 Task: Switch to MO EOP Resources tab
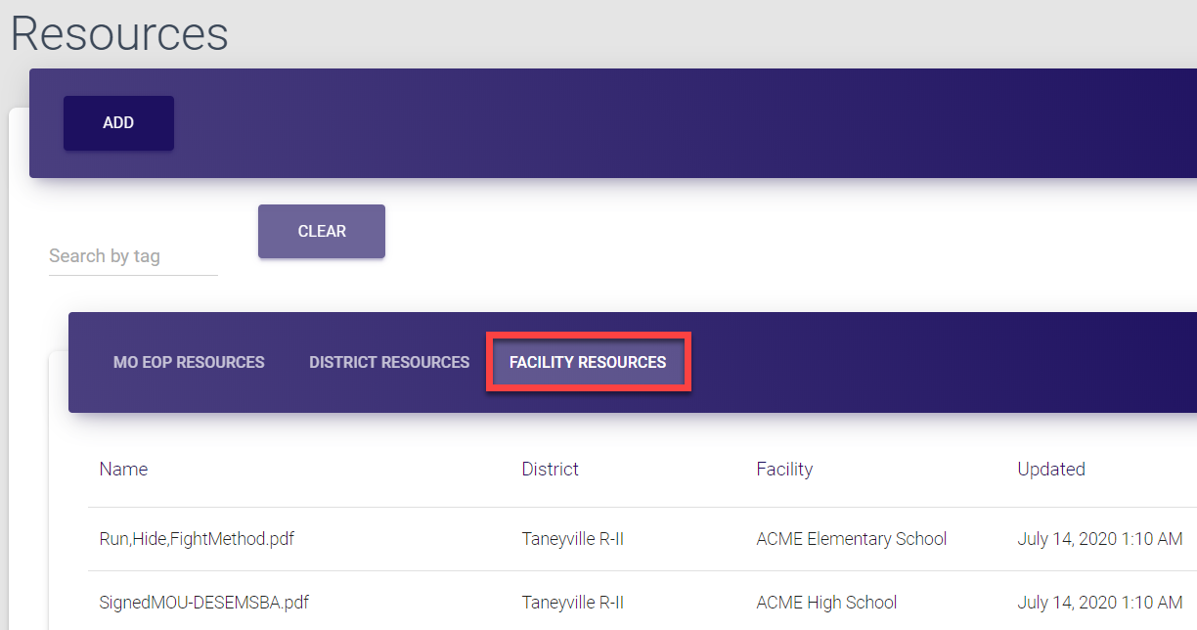[x=189, y=362]
